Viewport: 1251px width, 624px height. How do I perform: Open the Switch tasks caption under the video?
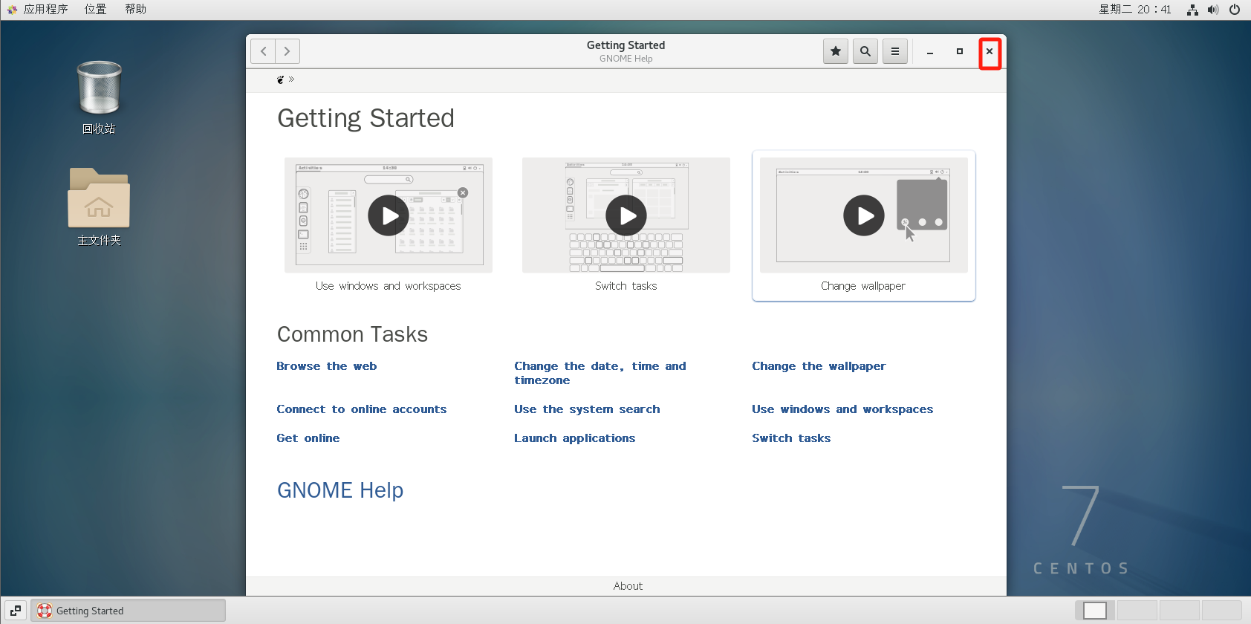[626, 286]
